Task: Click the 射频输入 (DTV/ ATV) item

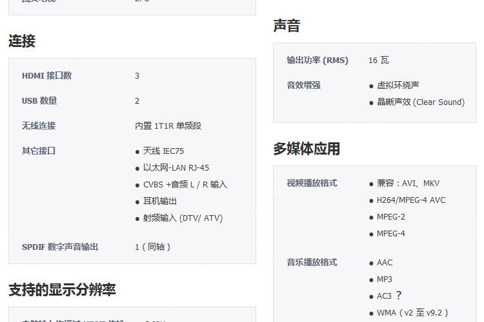Action: click(183, 218)
